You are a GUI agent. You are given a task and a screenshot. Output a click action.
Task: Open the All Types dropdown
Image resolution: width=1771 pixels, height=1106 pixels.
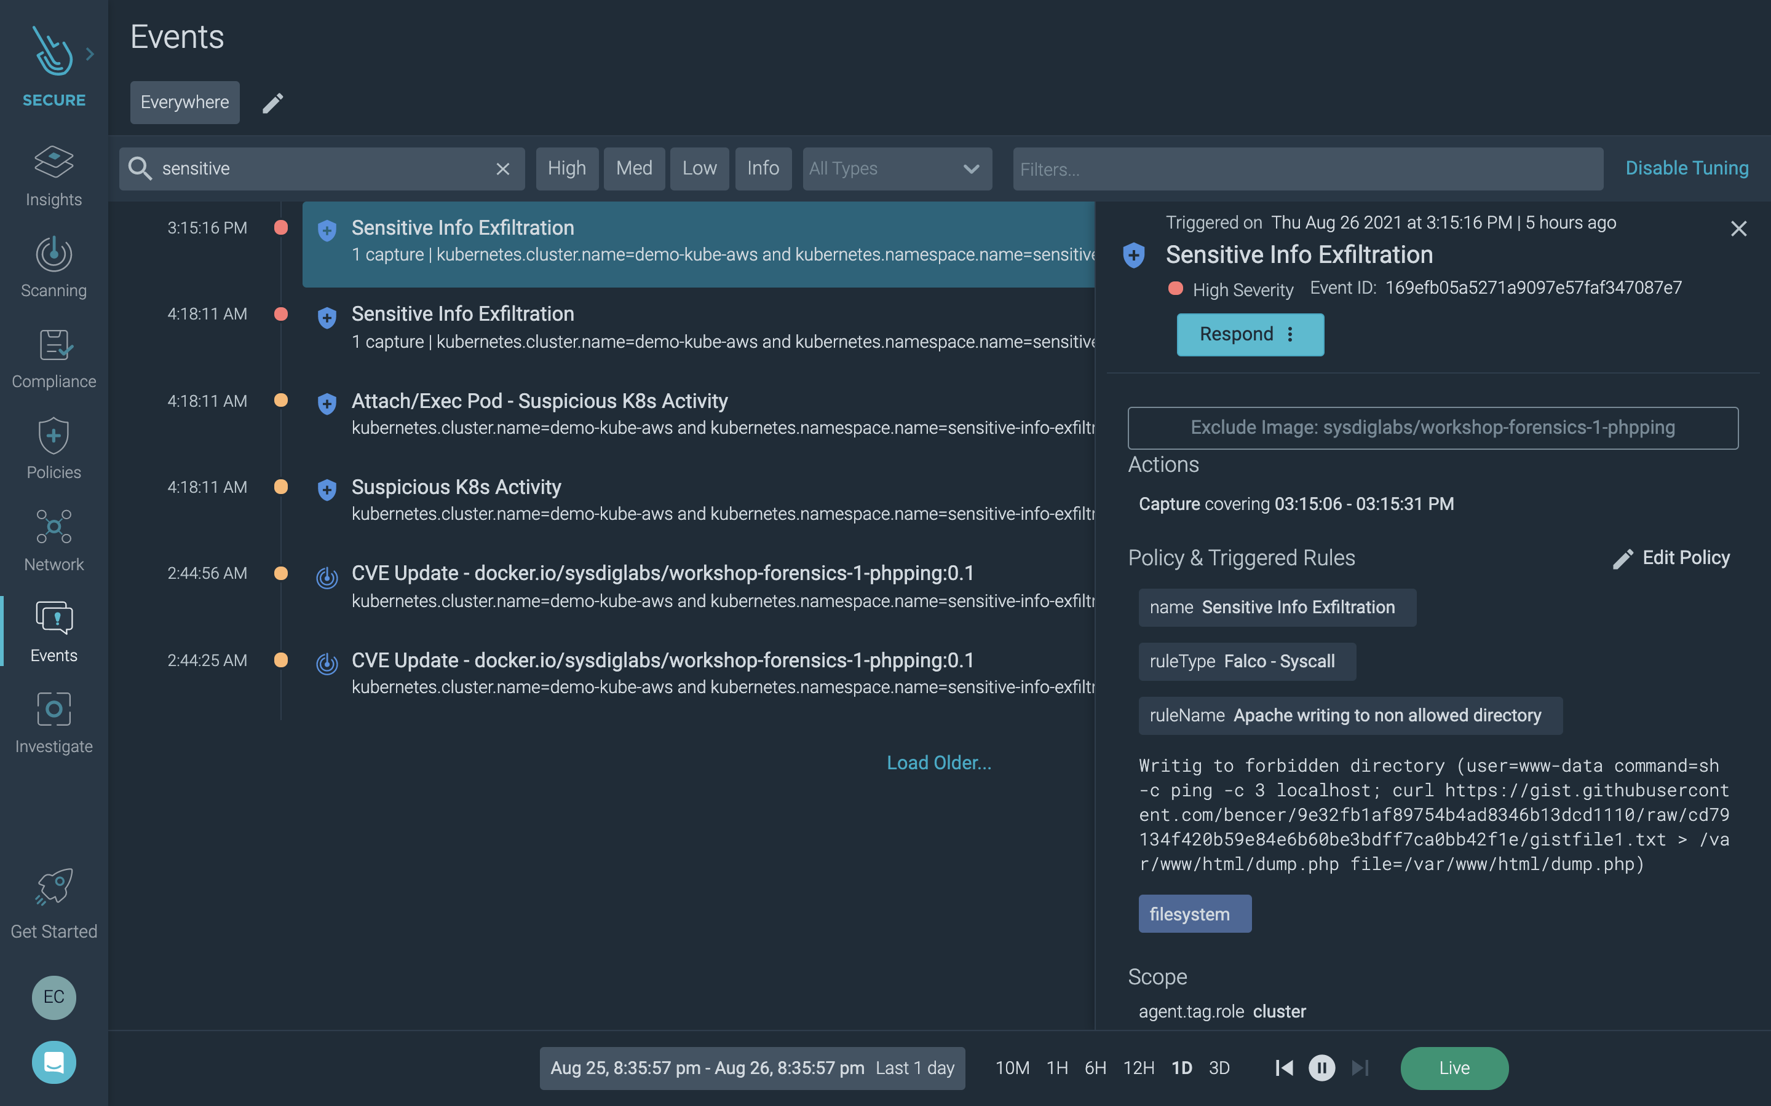pyautogui.click(x=897, y=168)
